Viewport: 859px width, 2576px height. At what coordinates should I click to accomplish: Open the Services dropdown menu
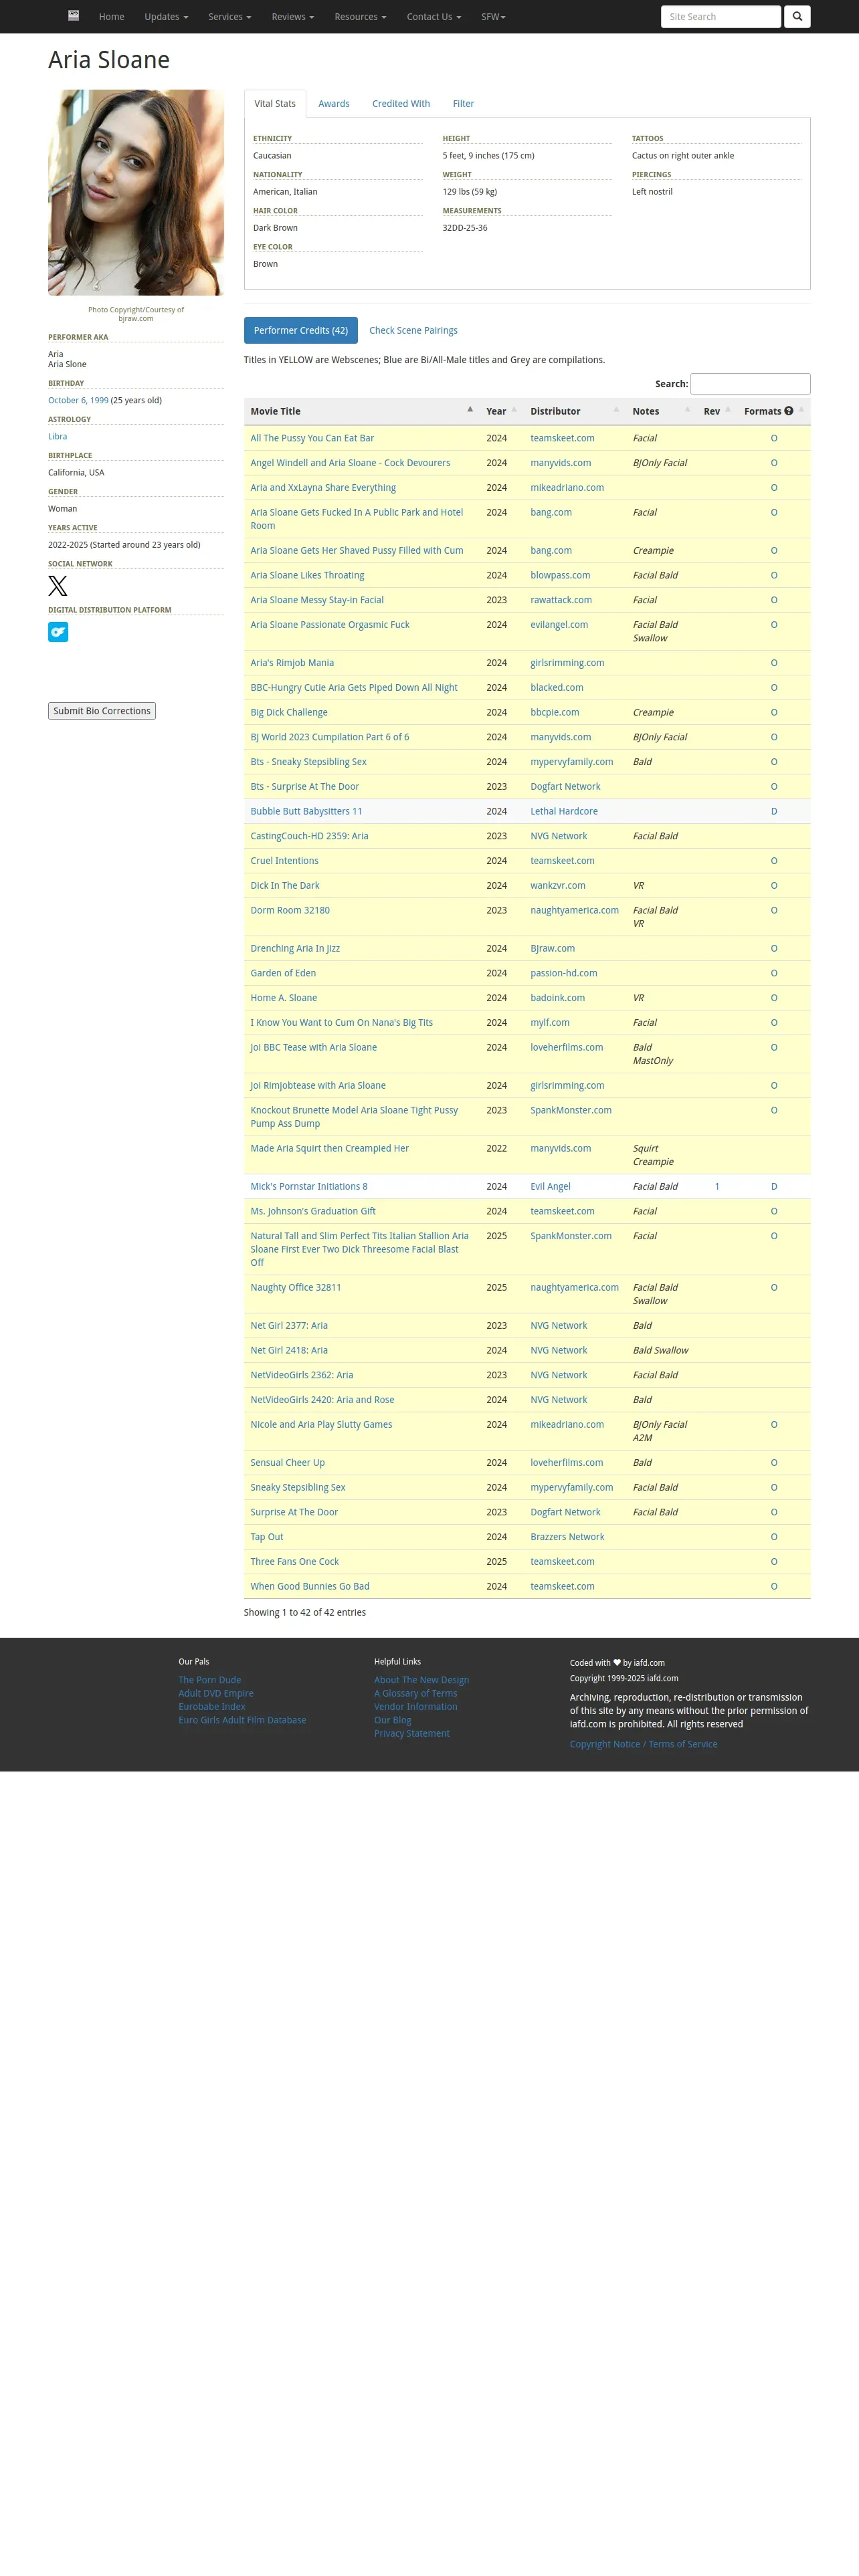[230, 17]
